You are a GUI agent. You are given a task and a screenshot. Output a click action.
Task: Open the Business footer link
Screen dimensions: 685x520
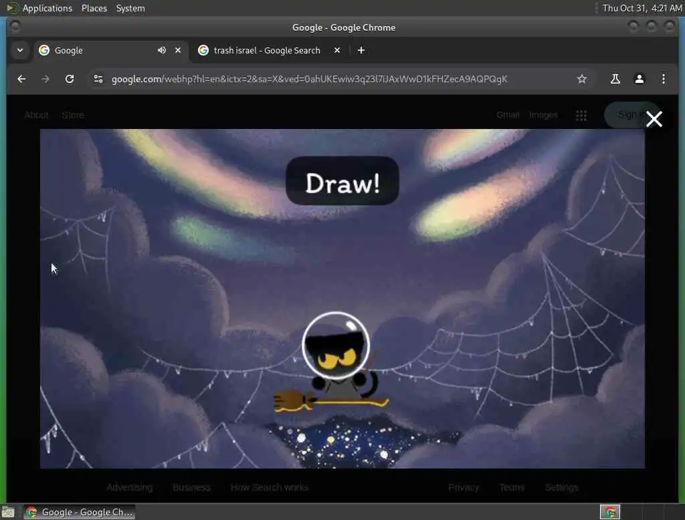click(191, 487)
